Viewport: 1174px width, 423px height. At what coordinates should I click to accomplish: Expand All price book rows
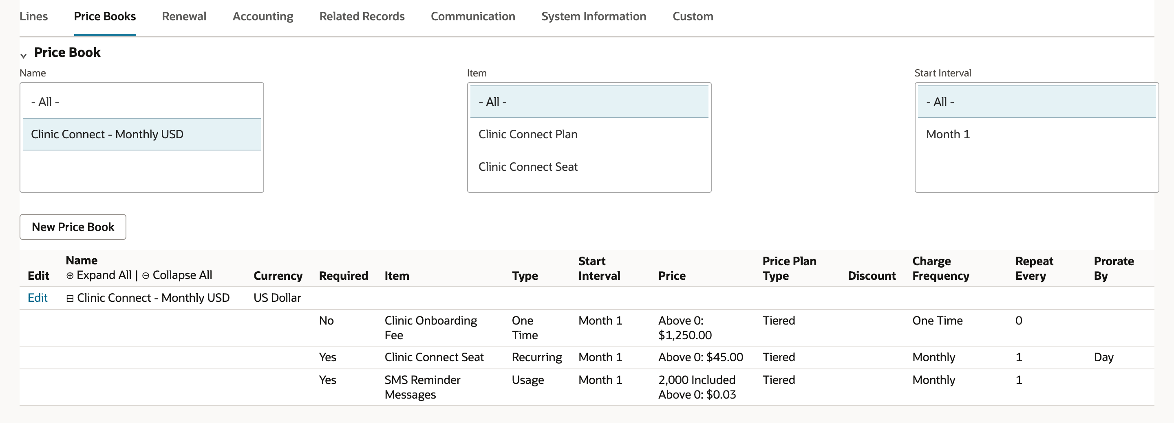pyautogui.click(x=99, y=275)
